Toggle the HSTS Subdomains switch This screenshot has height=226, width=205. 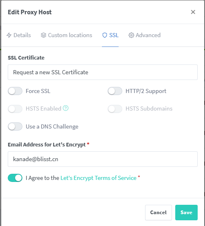pyautogui.click(x=115, y=109)
